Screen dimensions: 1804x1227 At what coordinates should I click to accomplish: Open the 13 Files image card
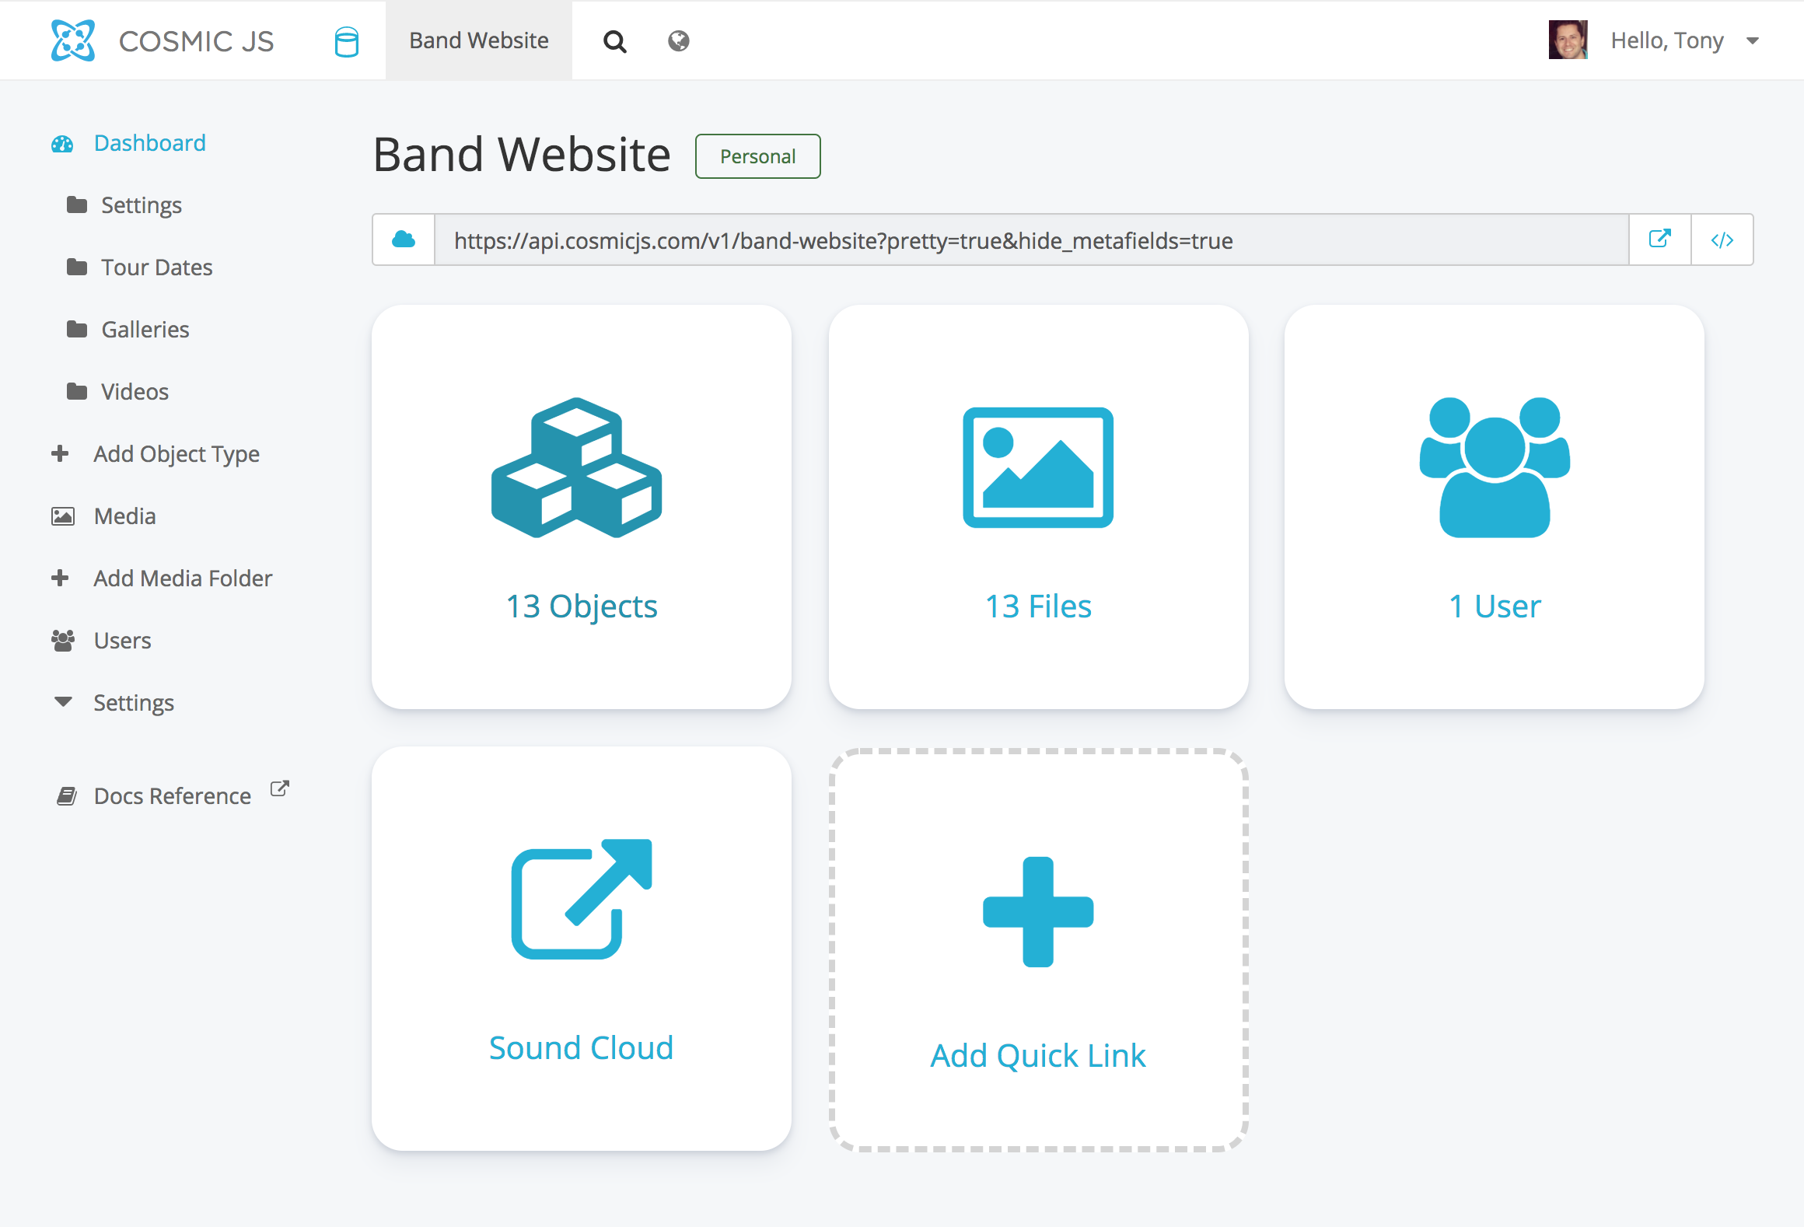[x=1038, y=506]
